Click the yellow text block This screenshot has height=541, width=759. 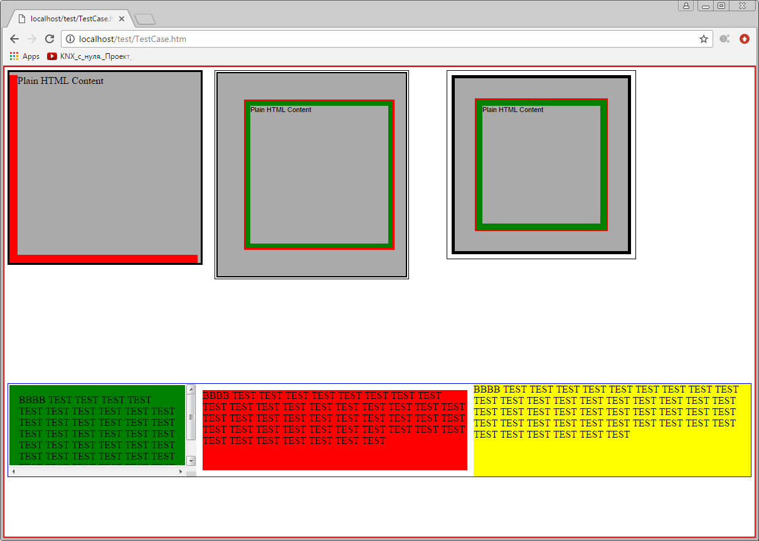[x=612, y=430]
